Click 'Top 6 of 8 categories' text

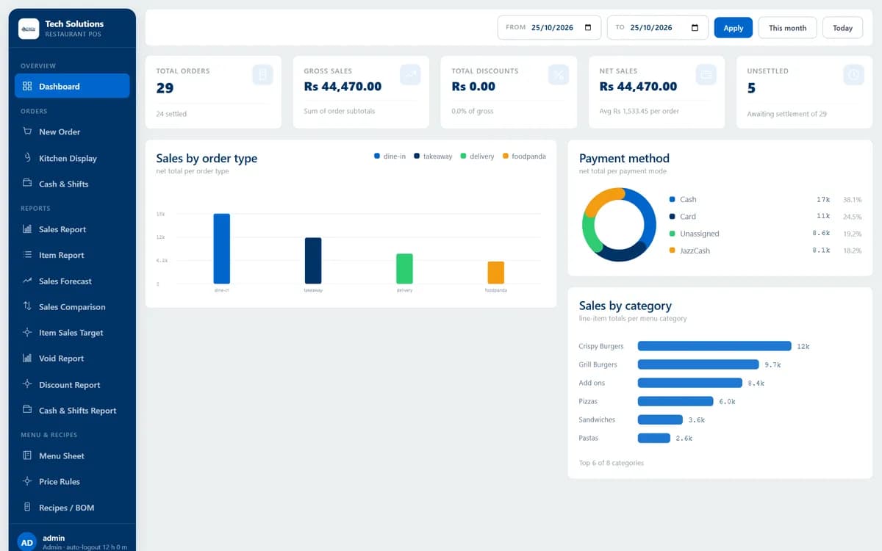[x=612, y=463]
